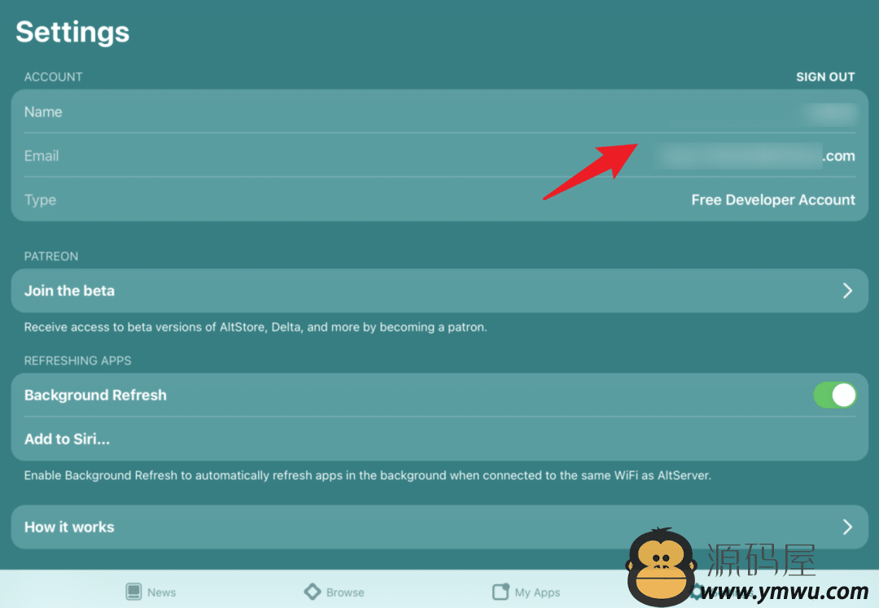Image resolution: width=879 pixels, height=608 pixels.
Task: Click the www.ymwu.com watermark link
Action: [785, 592]
